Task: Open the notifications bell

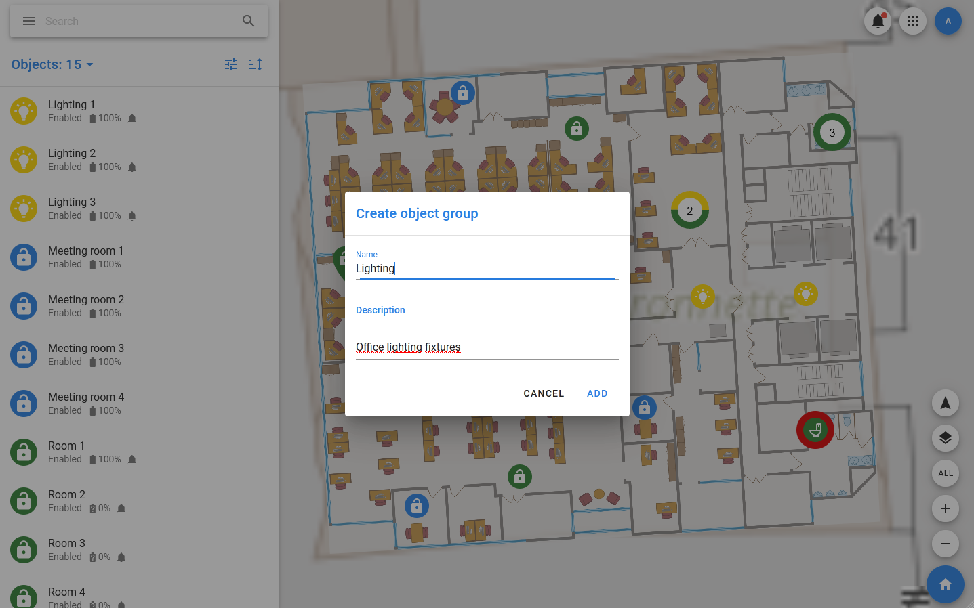Action: (878, 21)
